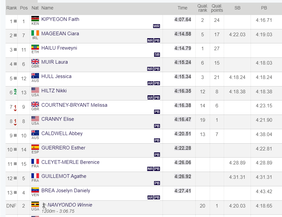Viewport: 282px width, 217px height.
Task: Select time 4:14.58 for Mageean
Action: (183, 34)
